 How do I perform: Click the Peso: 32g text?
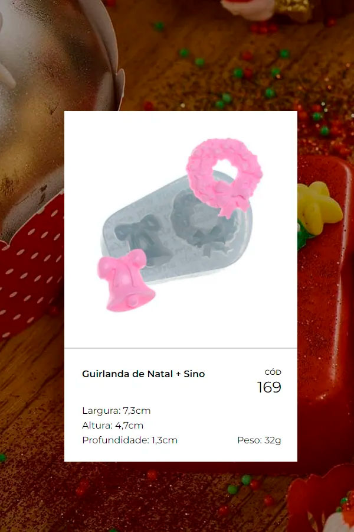coord(259,440)
